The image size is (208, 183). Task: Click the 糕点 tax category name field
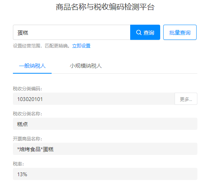[x=105, y=124]
